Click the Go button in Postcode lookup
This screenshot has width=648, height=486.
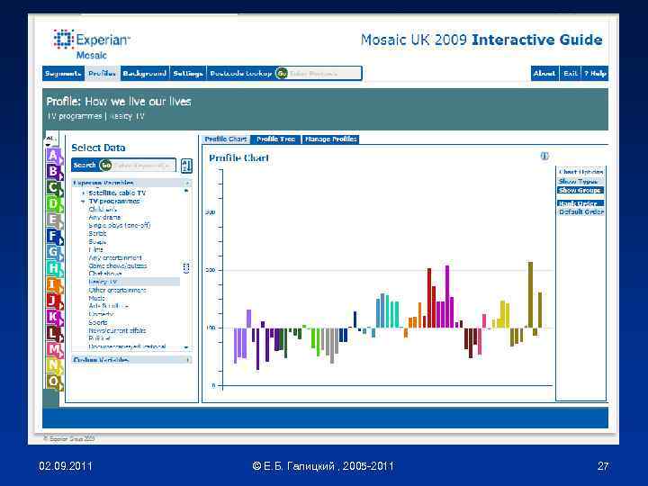282,74
